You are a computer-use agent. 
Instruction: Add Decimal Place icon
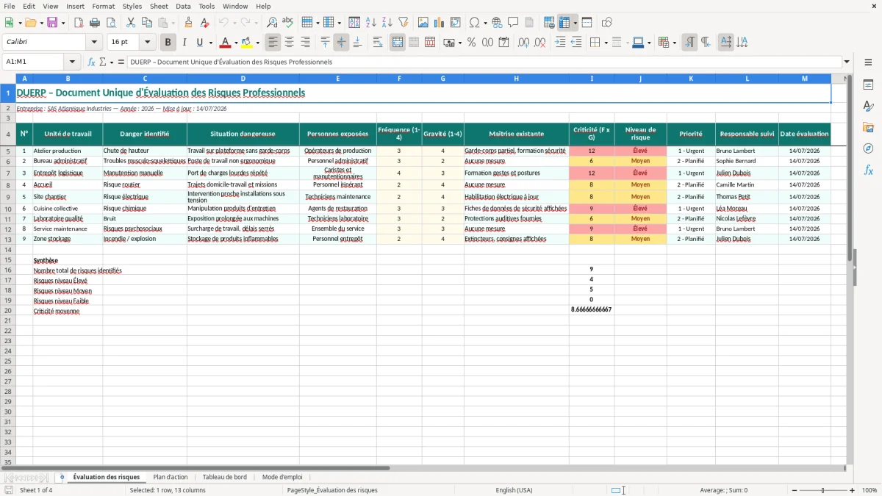523,43
